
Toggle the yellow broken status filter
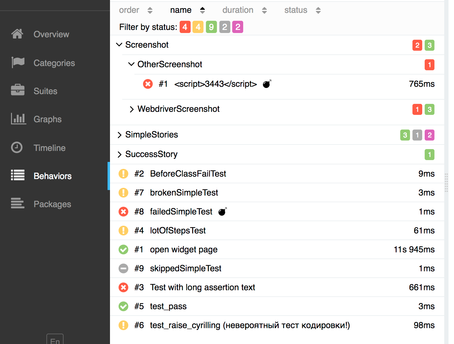(x=198, y=27)
